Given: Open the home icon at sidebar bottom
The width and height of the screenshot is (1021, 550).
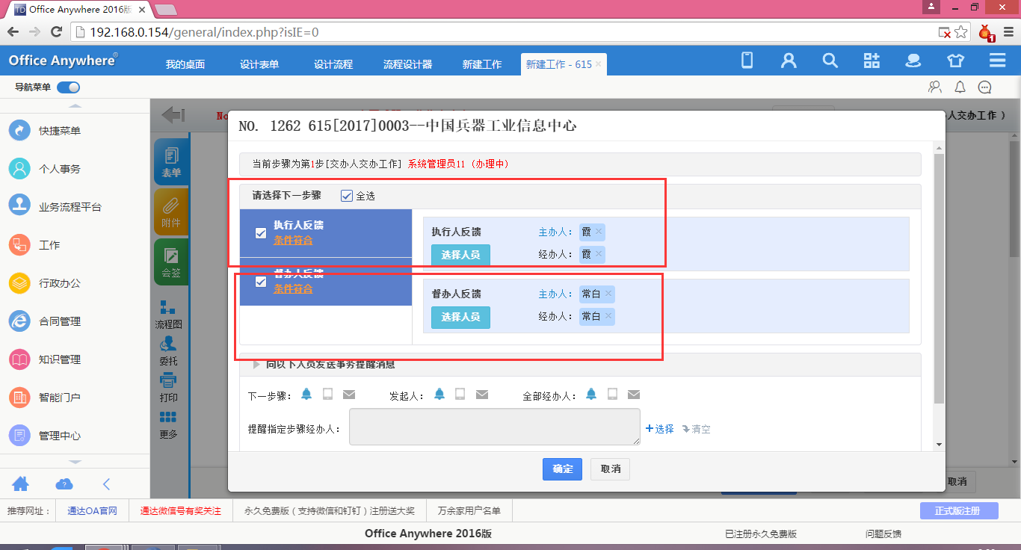Looking at the screenshot, I should [x=21, y=483].
